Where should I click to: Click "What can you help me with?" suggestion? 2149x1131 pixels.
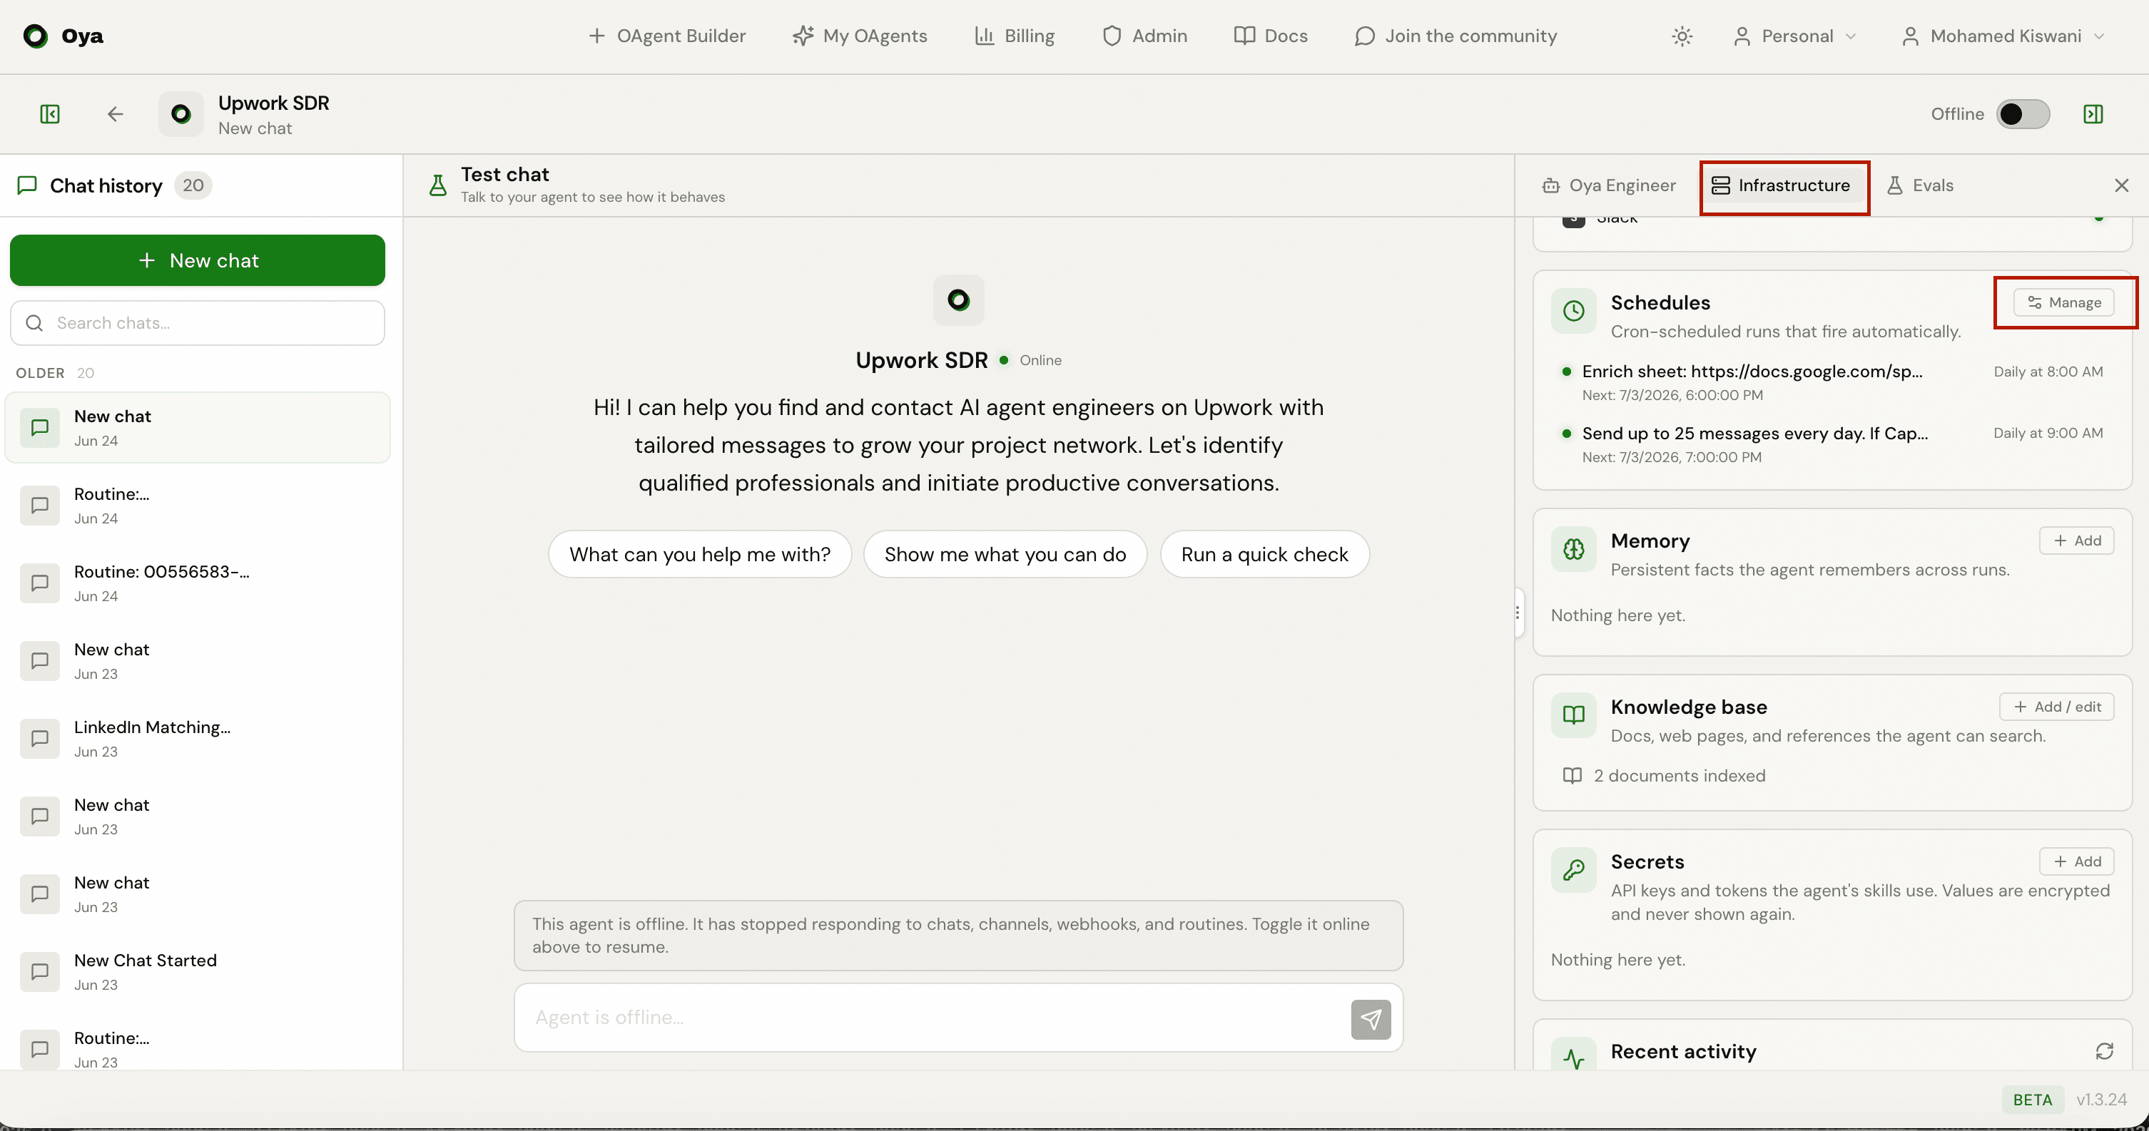tap(700, 554)
